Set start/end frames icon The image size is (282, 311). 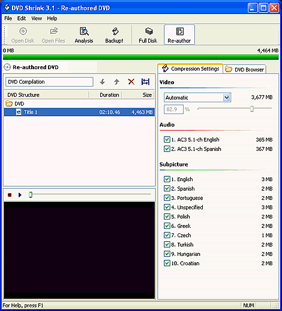[x=145, y=82]
